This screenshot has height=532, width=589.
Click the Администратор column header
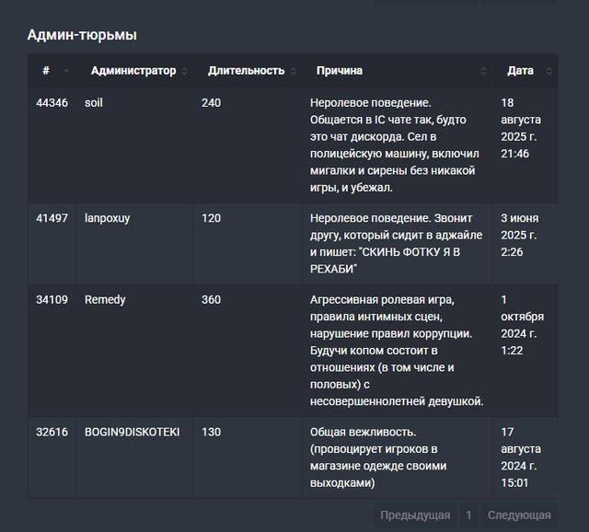click(133, 71)
